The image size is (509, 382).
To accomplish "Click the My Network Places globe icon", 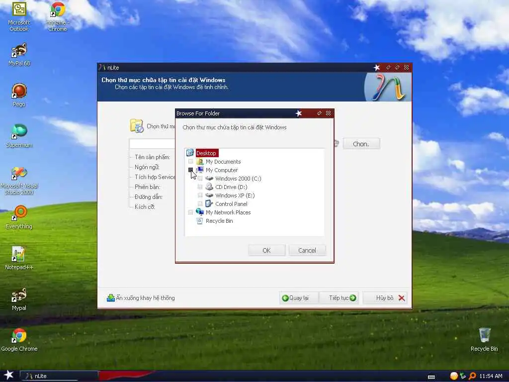I will click(x=200, y=212).
